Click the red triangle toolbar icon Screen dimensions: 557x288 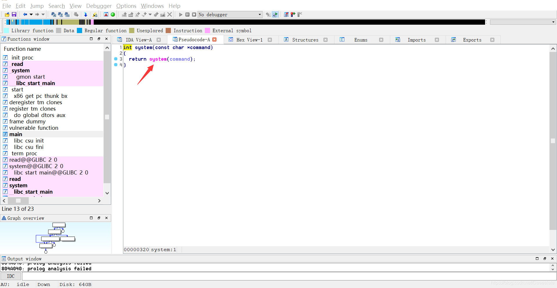pos(106,15)
